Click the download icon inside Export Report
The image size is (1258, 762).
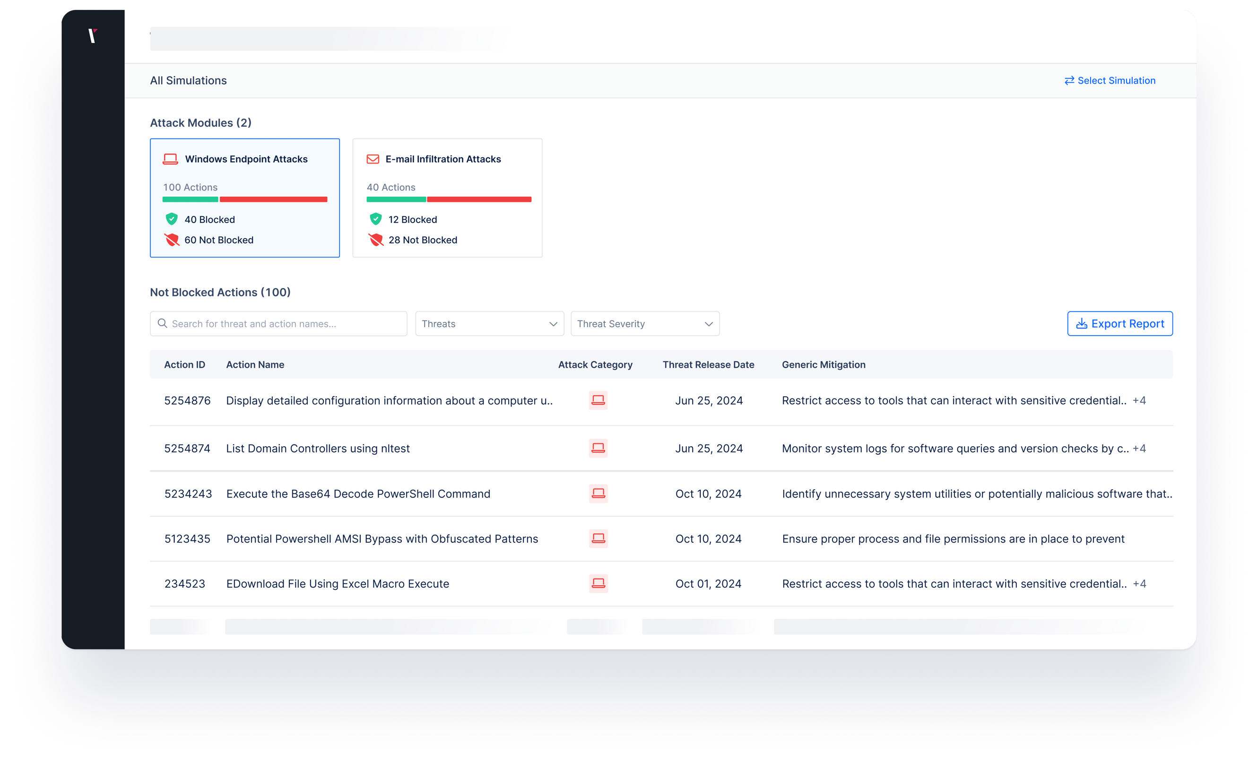[1081, 323]
